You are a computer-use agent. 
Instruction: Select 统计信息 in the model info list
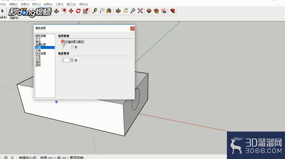[41, 53]
